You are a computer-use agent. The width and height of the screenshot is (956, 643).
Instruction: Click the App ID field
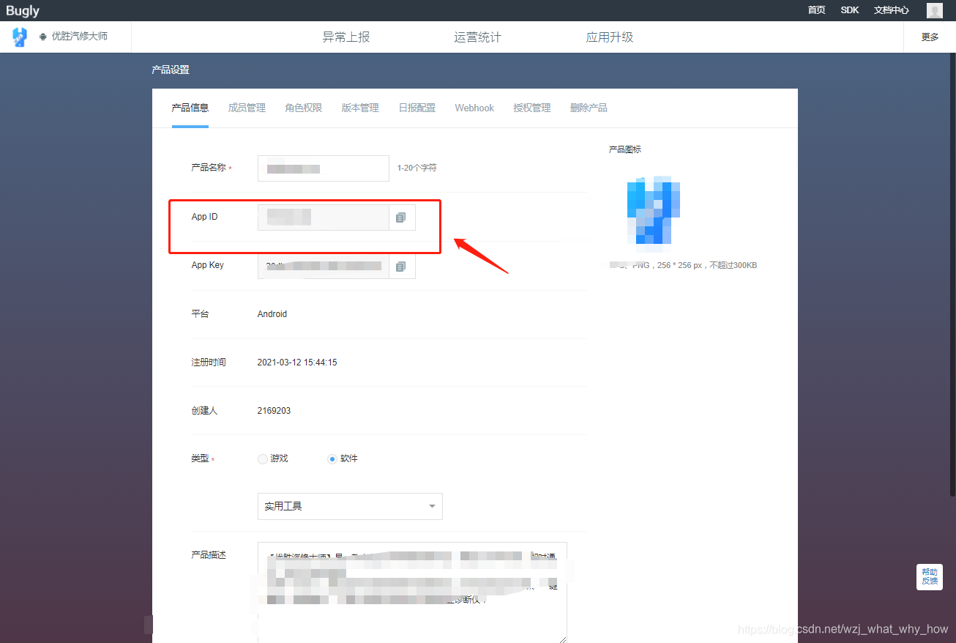coord(324,218)
